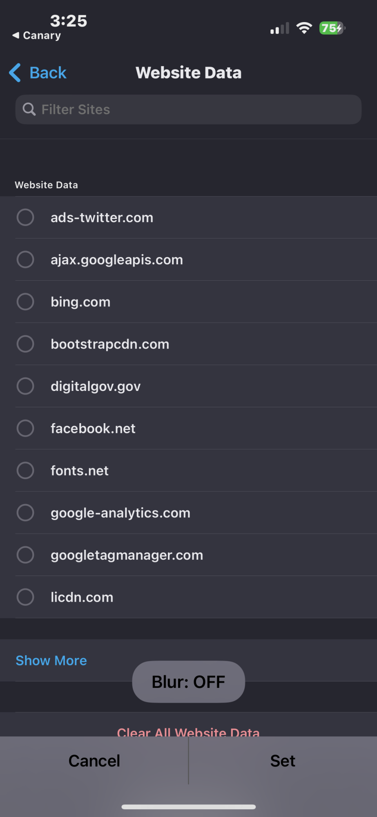Tap the digitalgov.gov list entry

click(96, 386)
